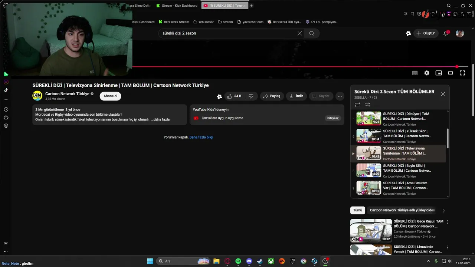Subscribe with Abone ol button
This screenshot has height=267, width=475.
click(x=110, y=96)
